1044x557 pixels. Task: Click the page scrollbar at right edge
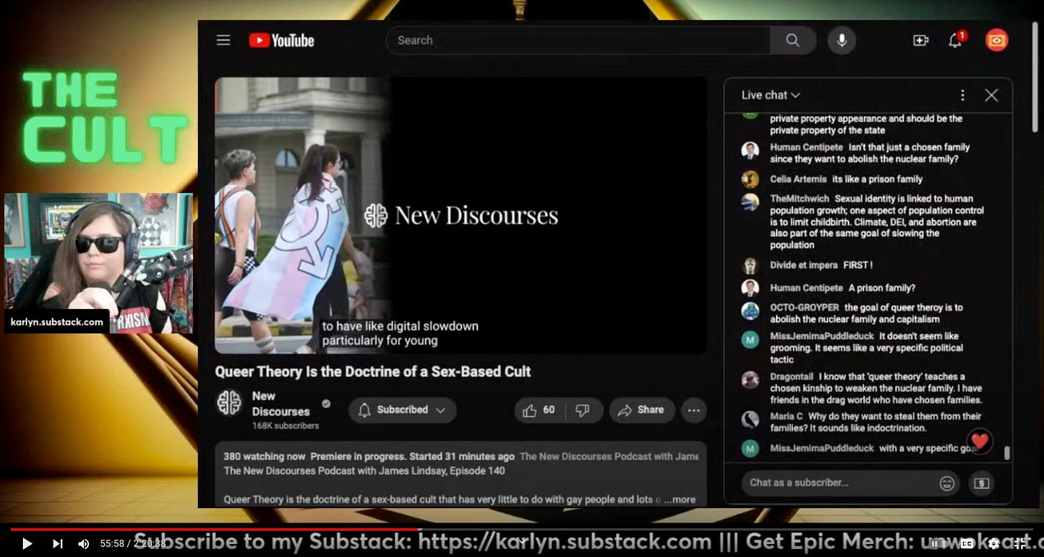pos(1036,79)
